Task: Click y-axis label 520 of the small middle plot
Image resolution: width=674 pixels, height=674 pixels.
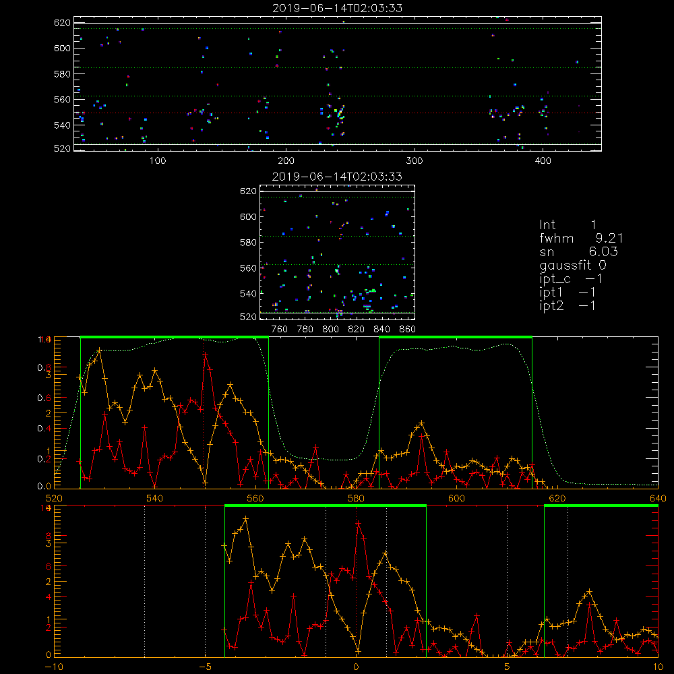Action: click(248, 317)
